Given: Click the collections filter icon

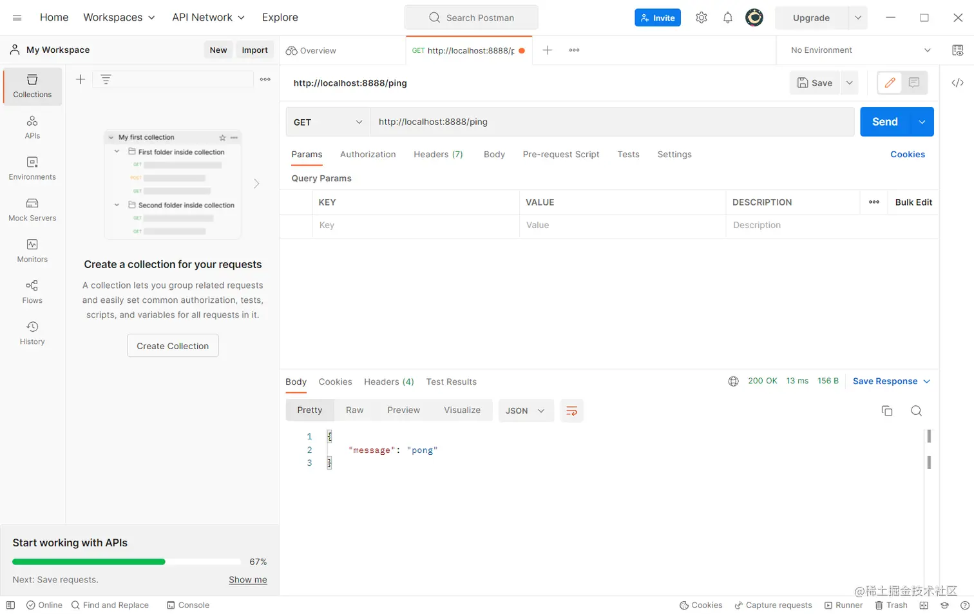Looking at the screenshot, I should pos(106,79).
